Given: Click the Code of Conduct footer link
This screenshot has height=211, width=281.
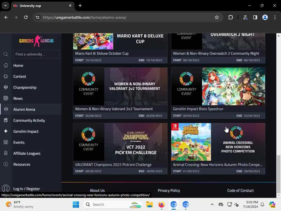Looking at the screenshot, I should tap(240, 190).
